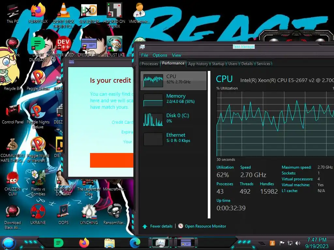Open the HxD SEX EDITOR shortcut
The width and height of the screenshot is (334, 250).
coord(89,13)
